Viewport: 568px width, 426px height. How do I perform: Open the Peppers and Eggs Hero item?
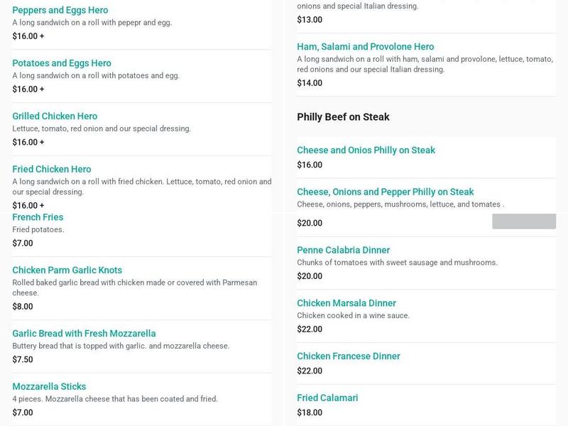coord(61,11)
